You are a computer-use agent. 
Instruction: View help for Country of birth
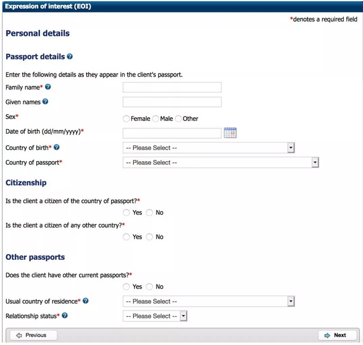[57, 148]
